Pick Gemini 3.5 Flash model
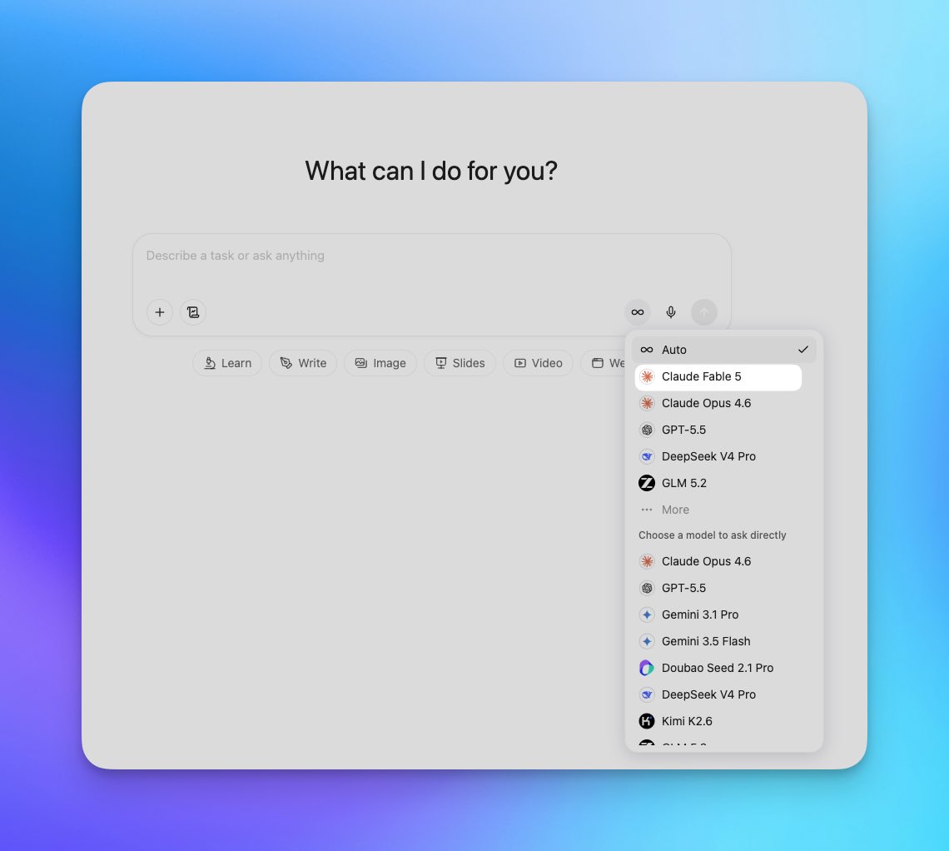Screen dimensions: 949x851 tap(724, 641)
